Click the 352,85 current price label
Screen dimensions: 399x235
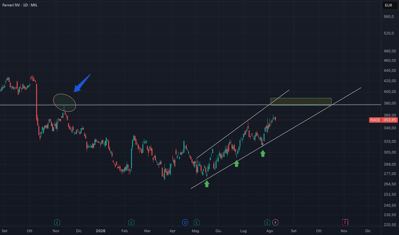(x=390, y=120)
